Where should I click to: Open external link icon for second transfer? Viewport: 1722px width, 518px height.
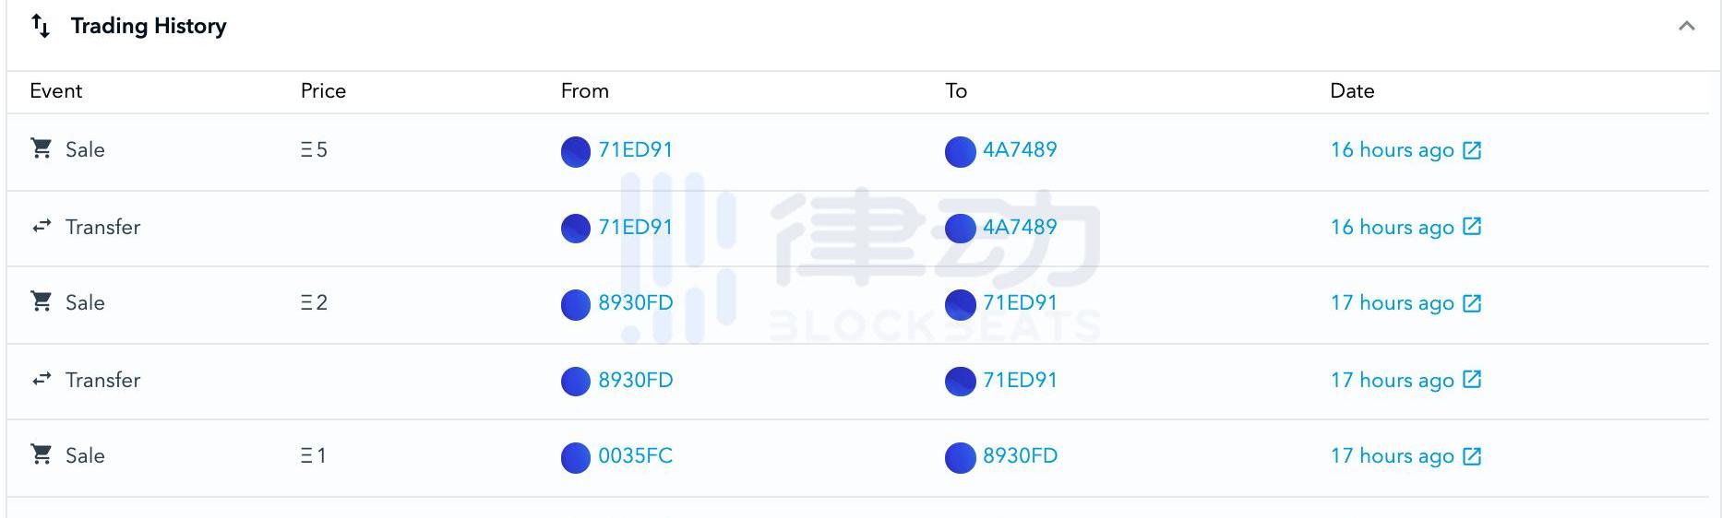coord(1472,380)
